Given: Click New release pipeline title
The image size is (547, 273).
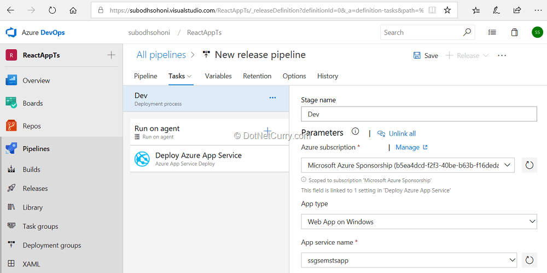Looking at the screenshot, I should (260, 55).
